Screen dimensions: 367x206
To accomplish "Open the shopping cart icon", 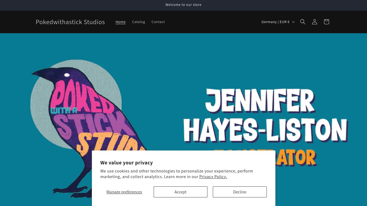I will coord(326,22).
